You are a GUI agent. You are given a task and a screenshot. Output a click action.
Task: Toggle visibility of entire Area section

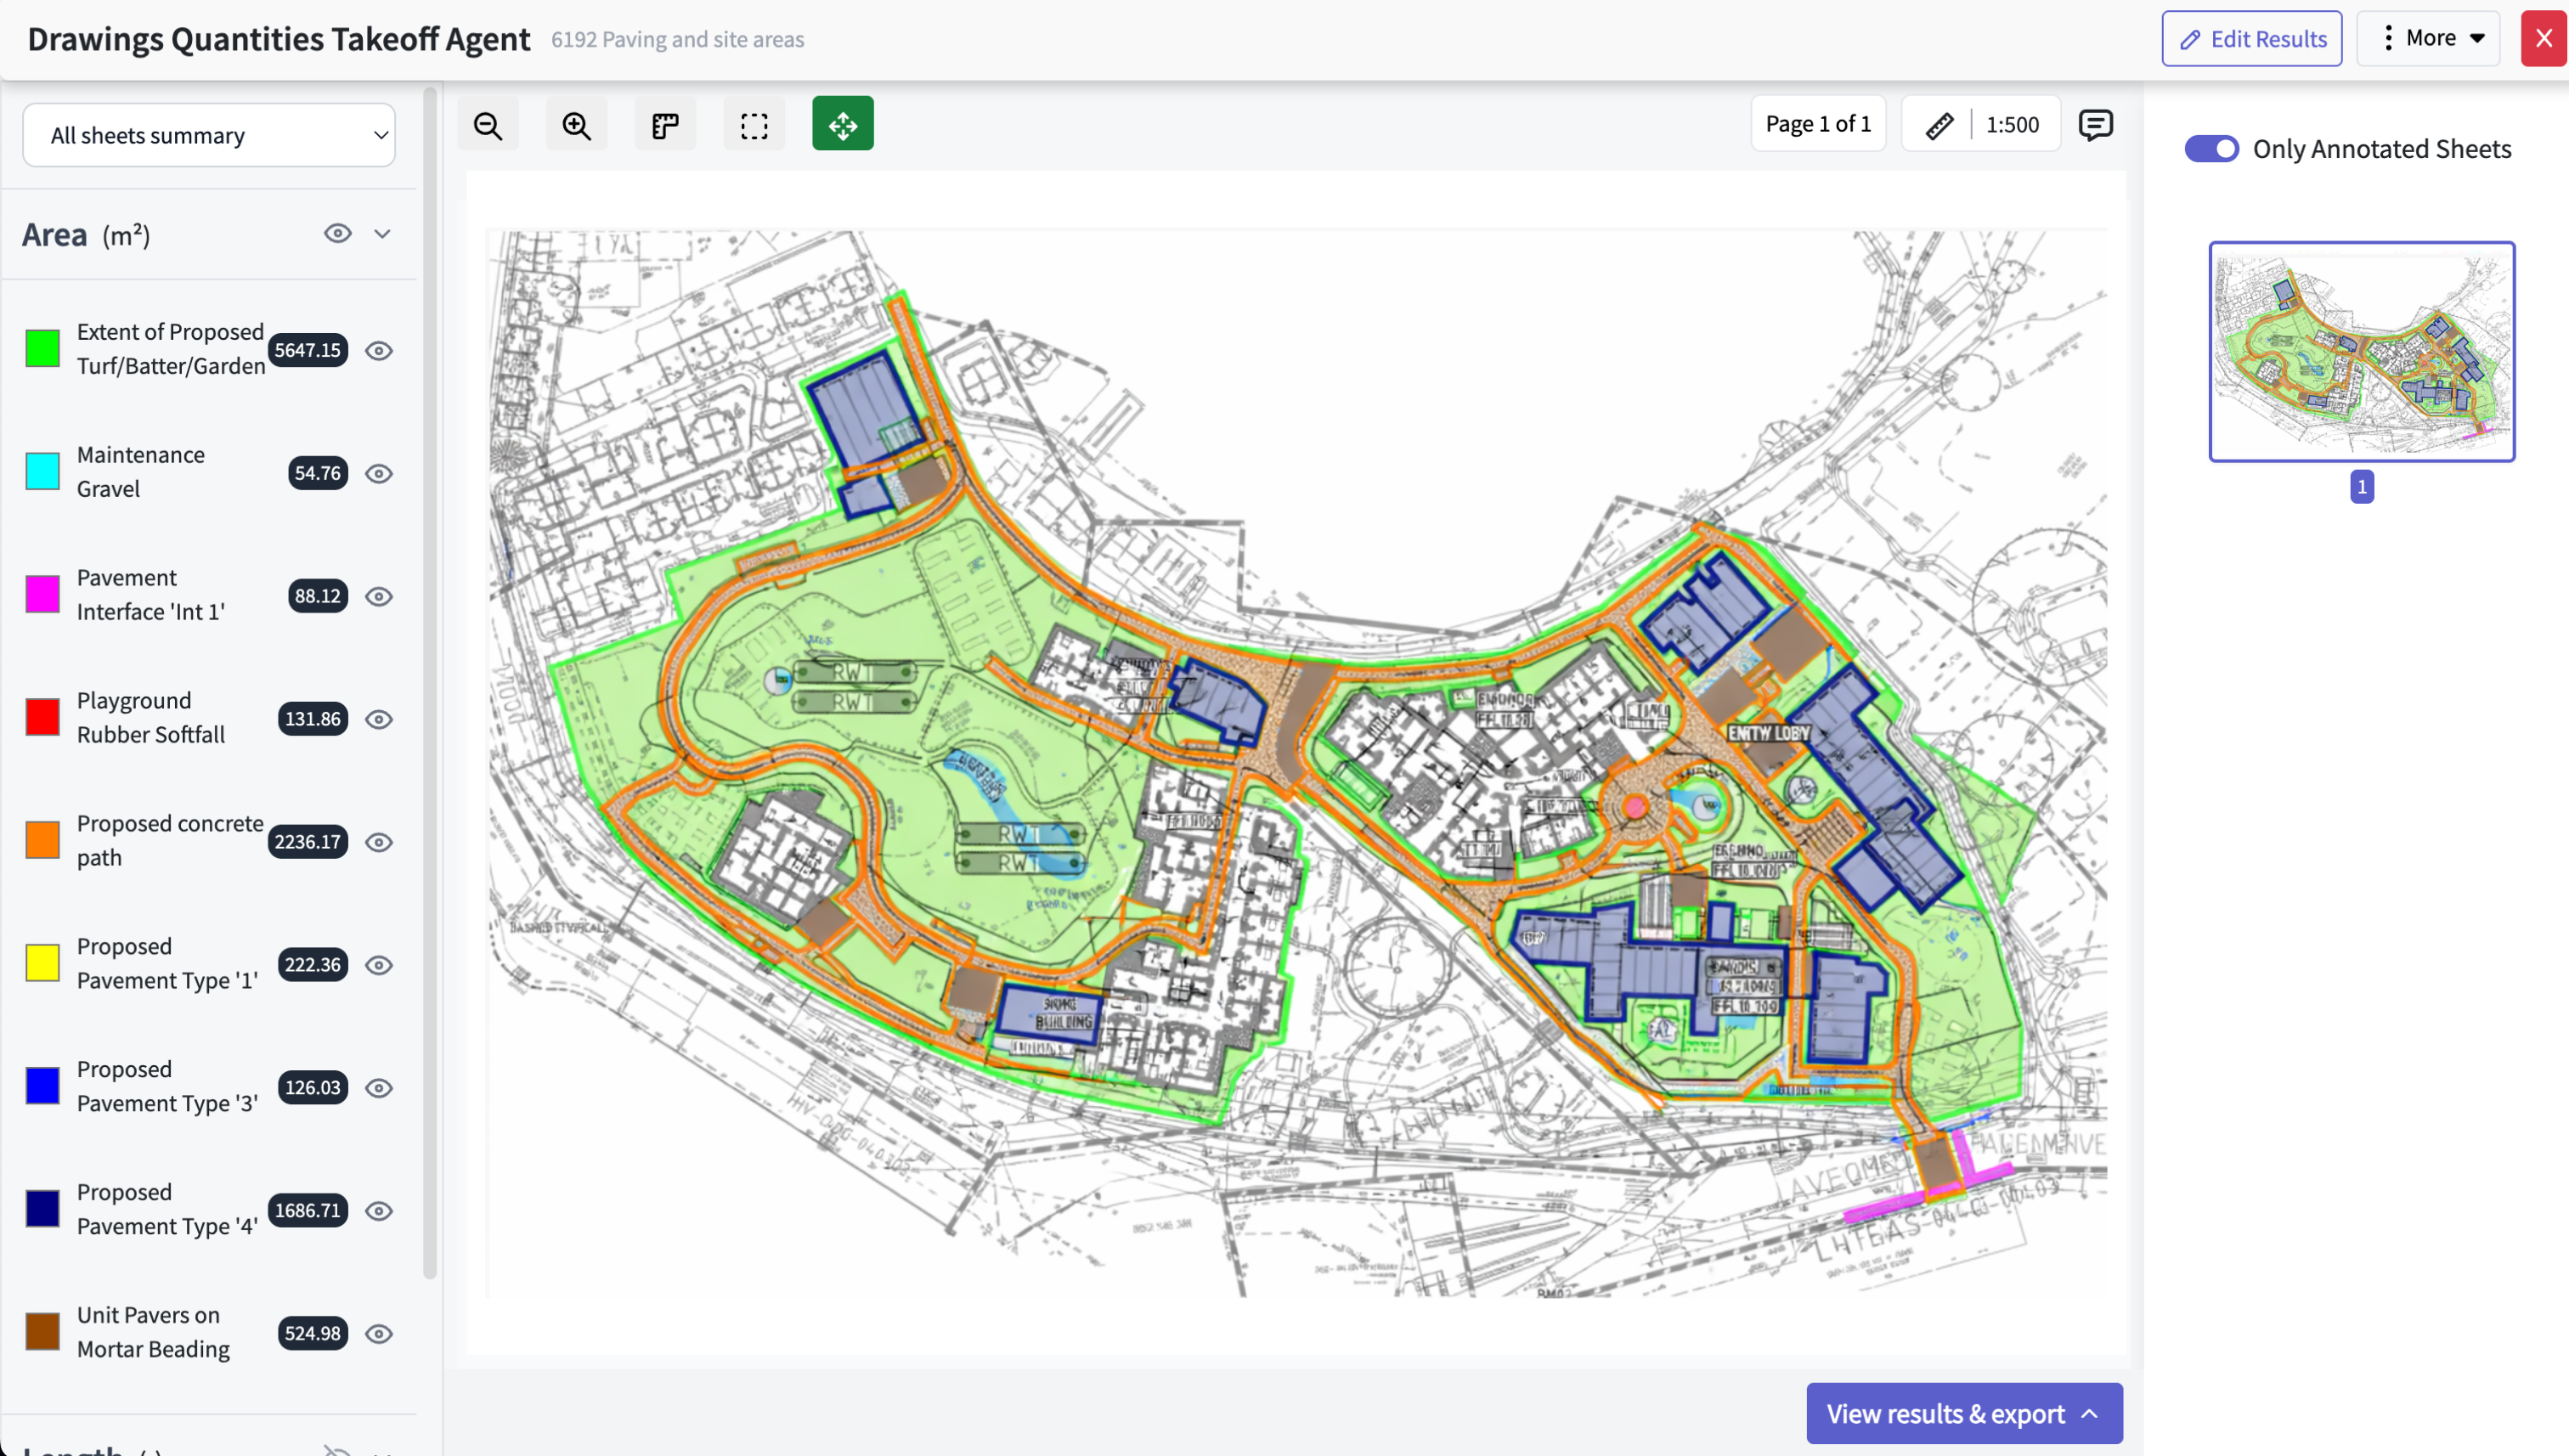tap(338, 234)
